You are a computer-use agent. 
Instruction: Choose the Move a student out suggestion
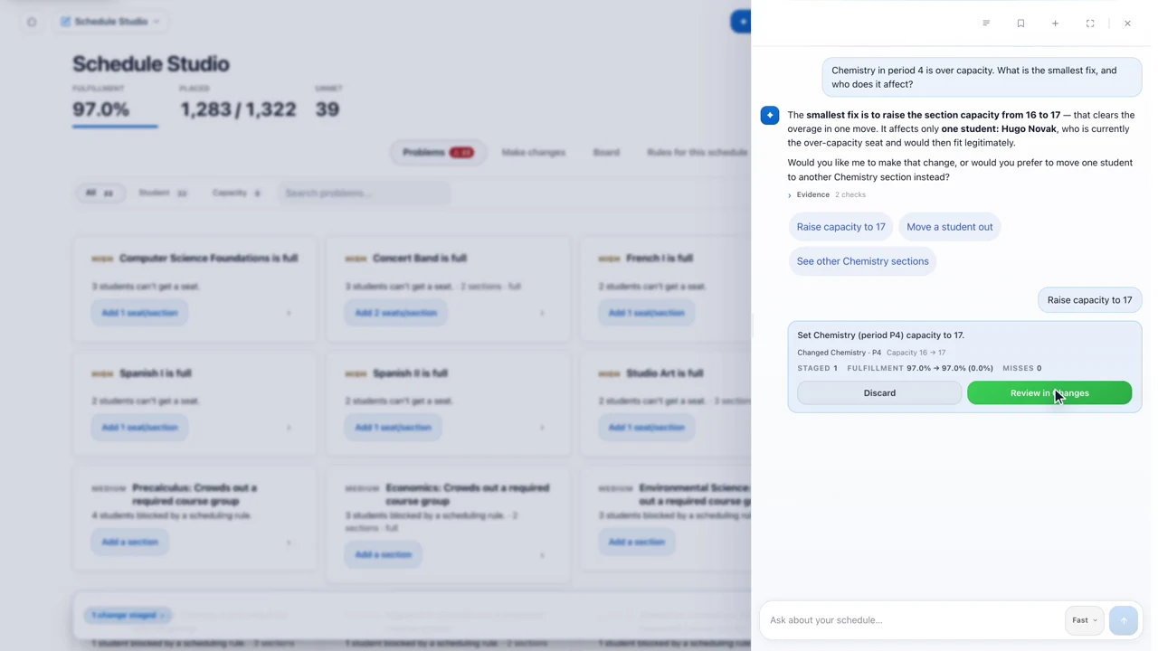[950, 227]
